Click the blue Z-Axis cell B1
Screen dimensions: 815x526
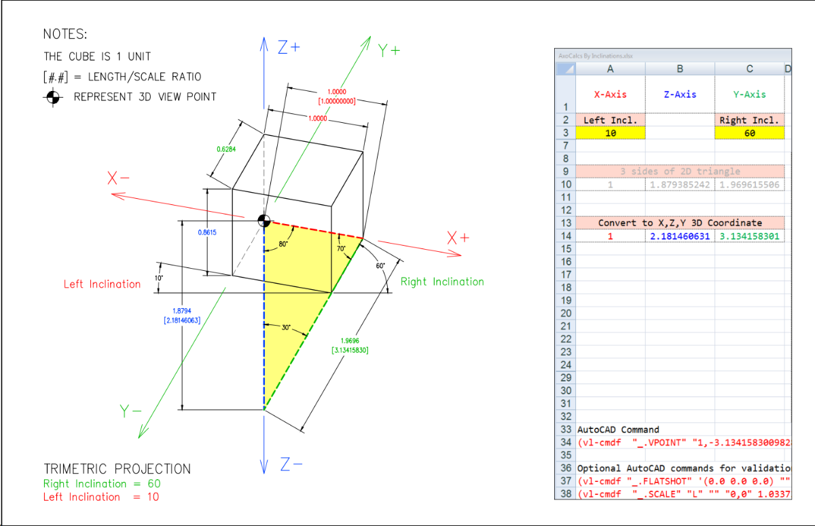pos(680,94)
